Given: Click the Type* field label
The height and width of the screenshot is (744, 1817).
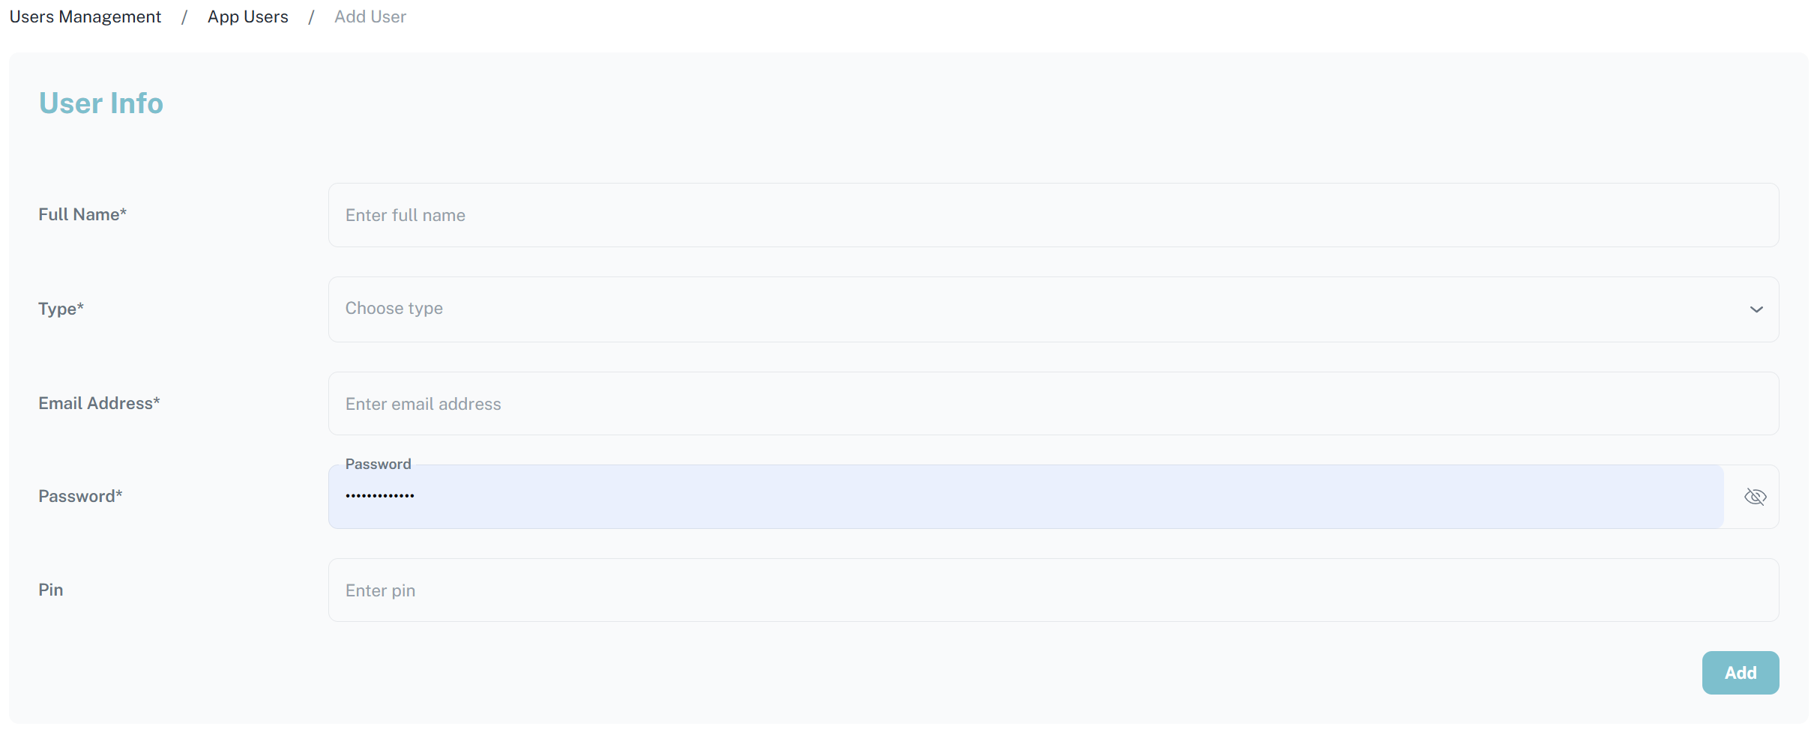Looking at the screenshot, I should pyautogui.click(x=61, y=309).
